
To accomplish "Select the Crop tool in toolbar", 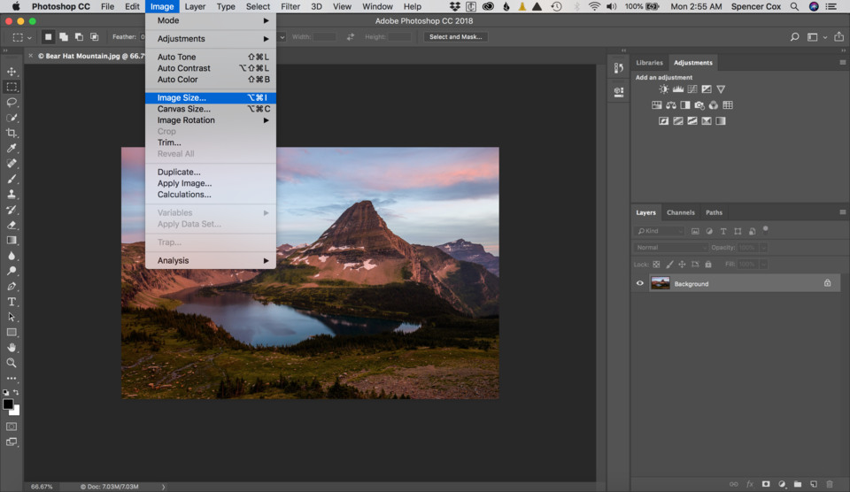I will [12, 133].
